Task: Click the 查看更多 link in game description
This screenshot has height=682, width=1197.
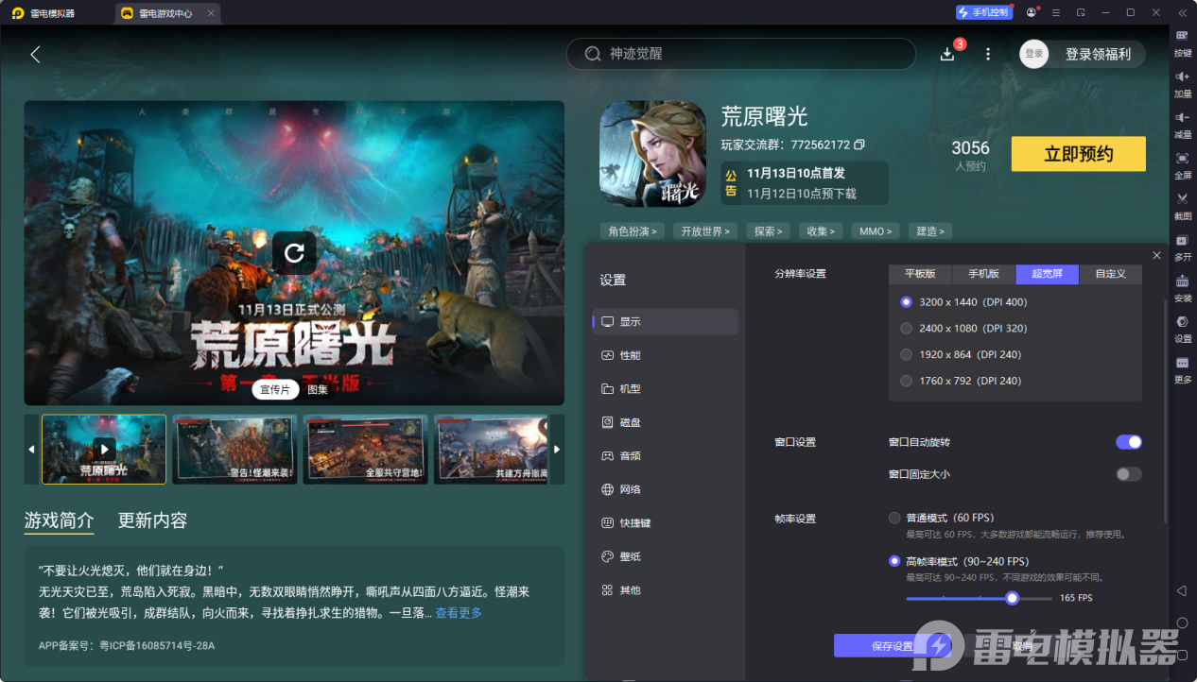Action: (457, 611)
